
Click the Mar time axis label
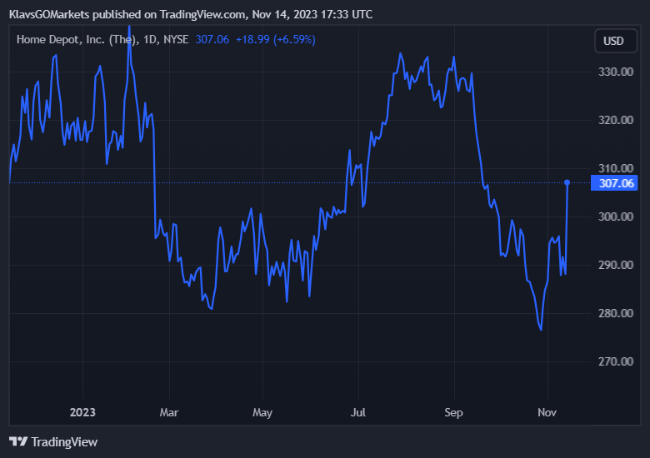[x=169, y=412]
